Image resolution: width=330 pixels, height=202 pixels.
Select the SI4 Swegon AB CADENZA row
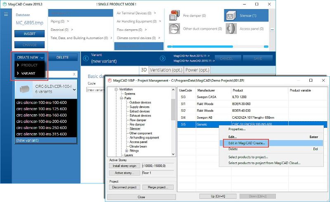coord(252,117)
